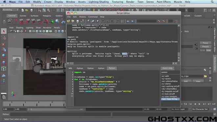
Task: Open the Texturing menu
Action: tap(117, 2)
